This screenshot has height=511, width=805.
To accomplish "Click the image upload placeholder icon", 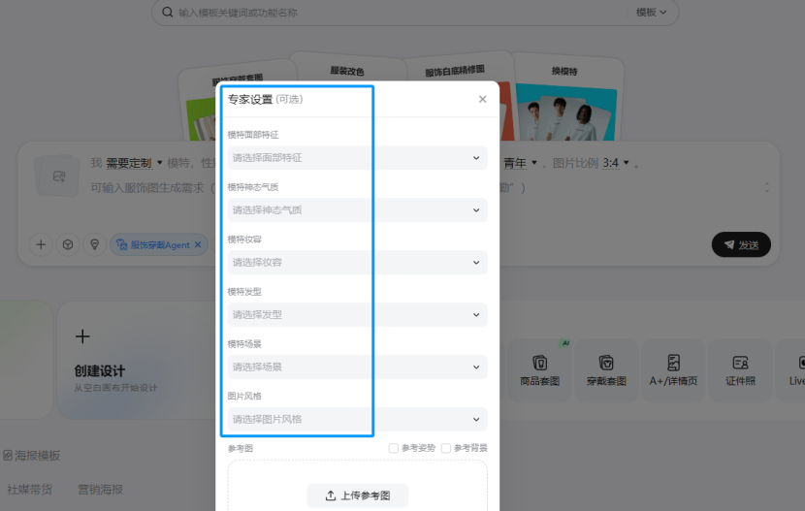I will (x=59, y=176).
